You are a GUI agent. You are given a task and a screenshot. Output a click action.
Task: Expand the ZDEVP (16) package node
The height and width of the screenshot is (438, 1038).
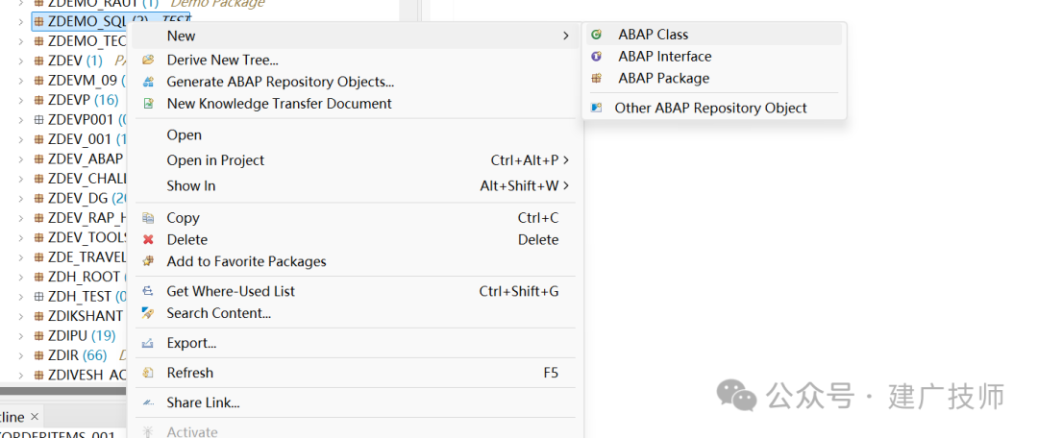(22, 100)
